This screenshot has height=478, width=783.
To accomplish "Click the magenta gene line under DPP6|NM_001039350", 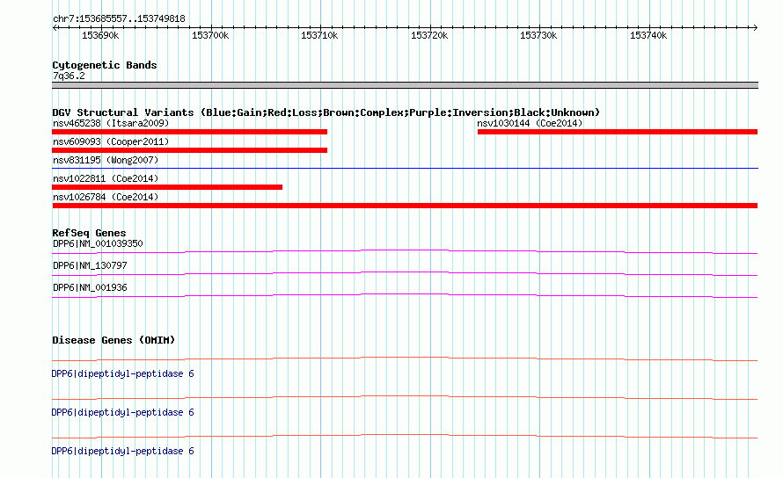I will coord(405,252).
